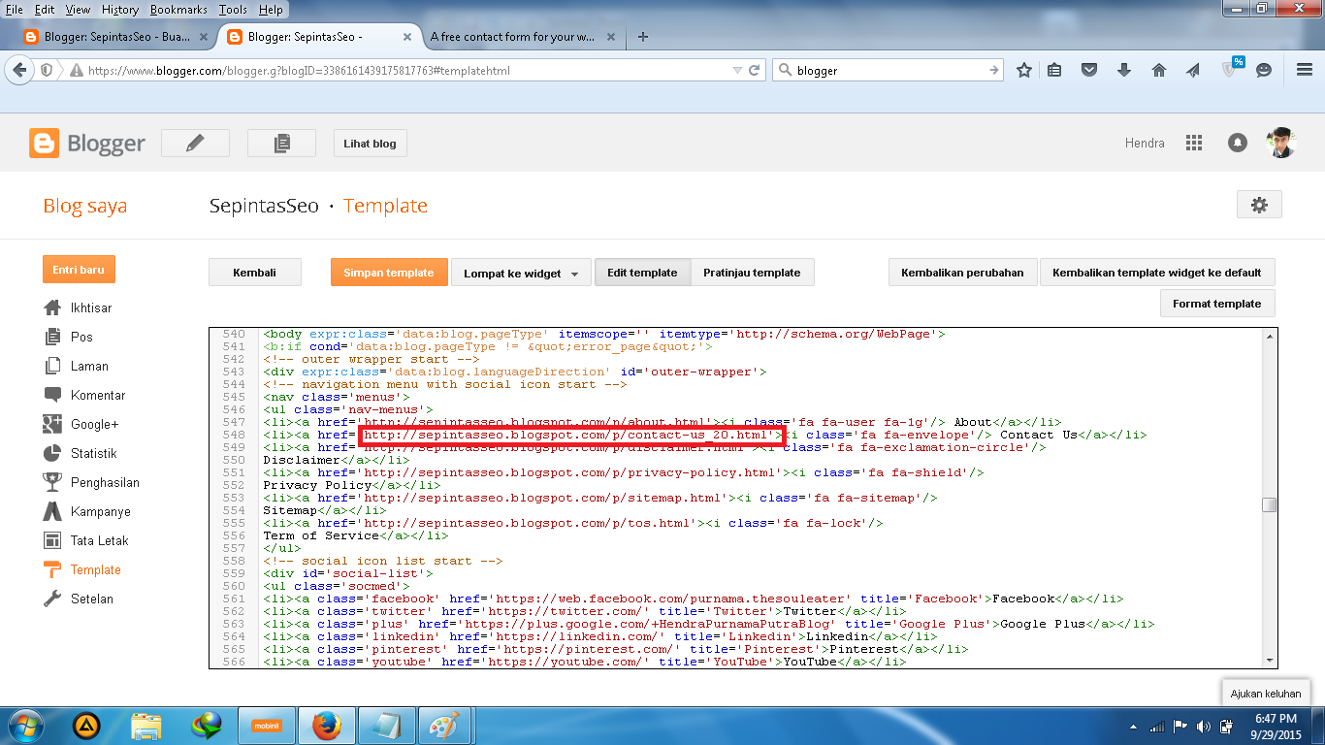Image resolution: width=1325 pixels, height=745 pixels.
Task: Bookmark this page with the star
Action: pos(1024,70)
